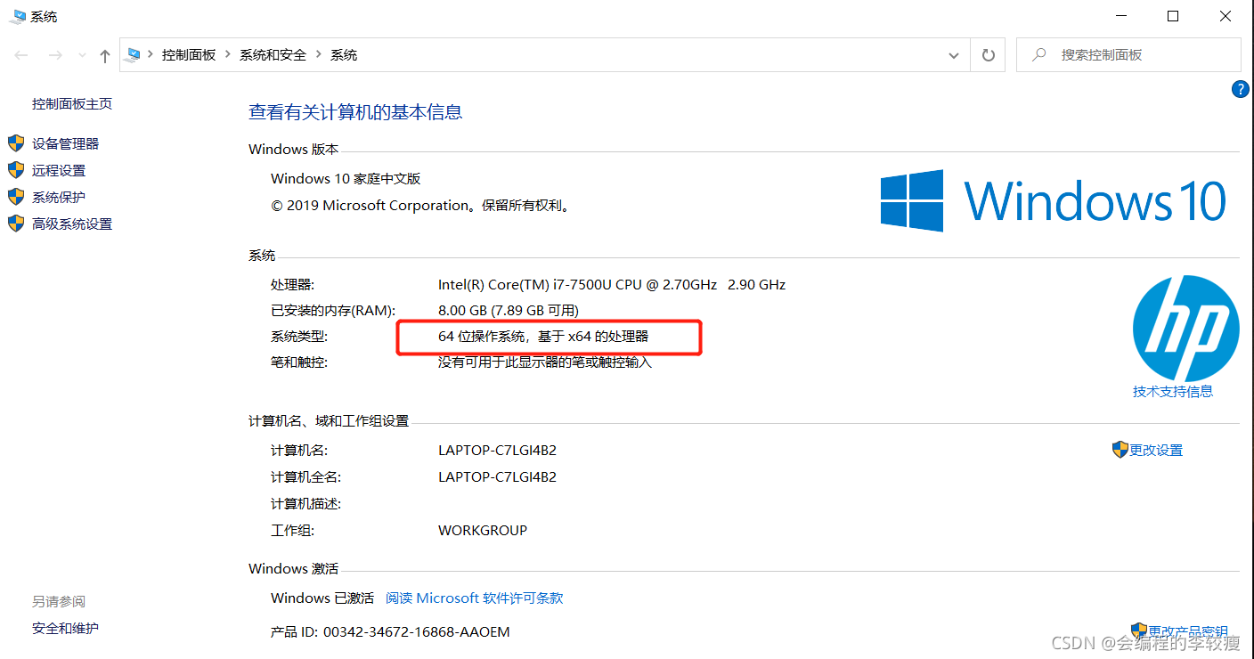Click the HP logo
Image resolution: width=1254 pixels, height=659 pixels.
click(1185, 328)
